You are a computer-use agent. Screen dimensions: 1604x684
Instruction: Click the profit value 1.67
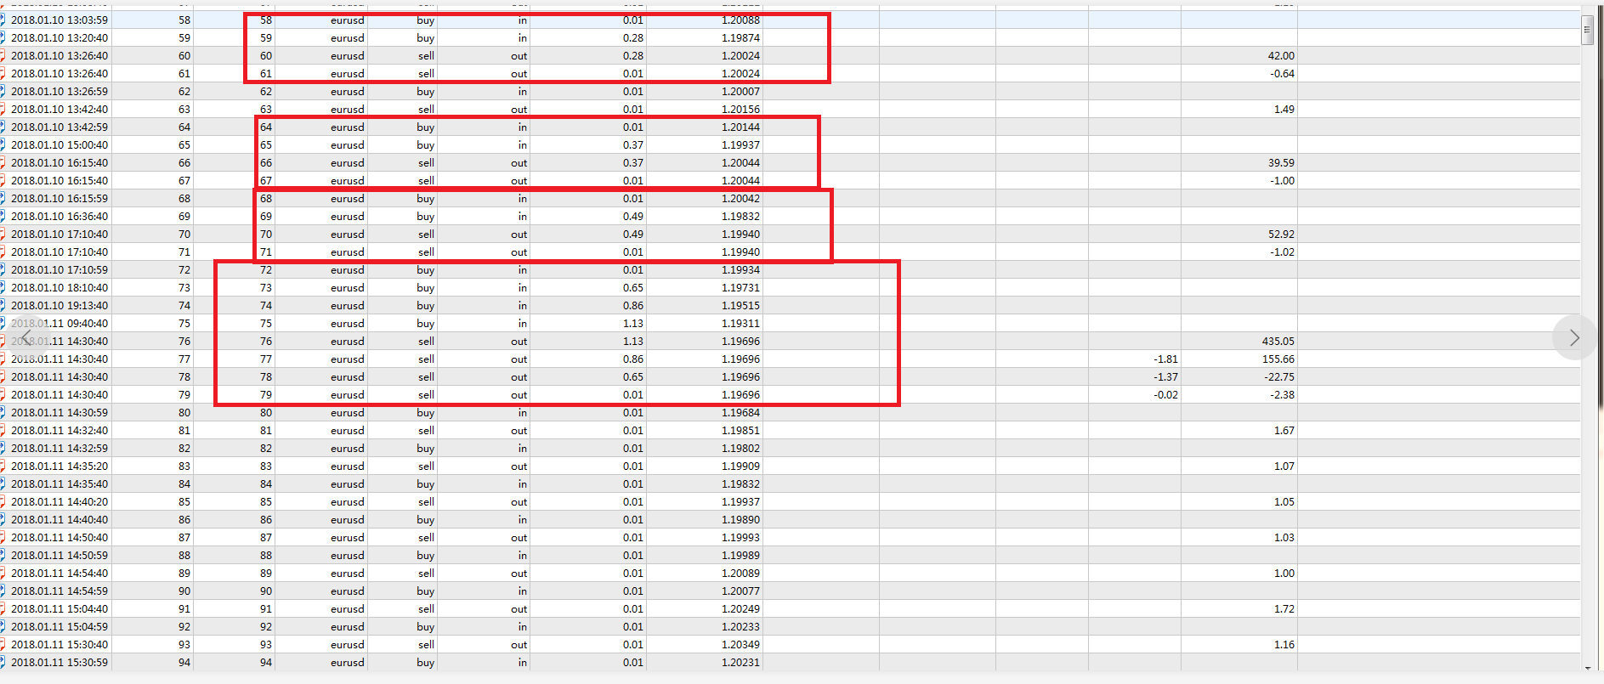click(1284, 430)
